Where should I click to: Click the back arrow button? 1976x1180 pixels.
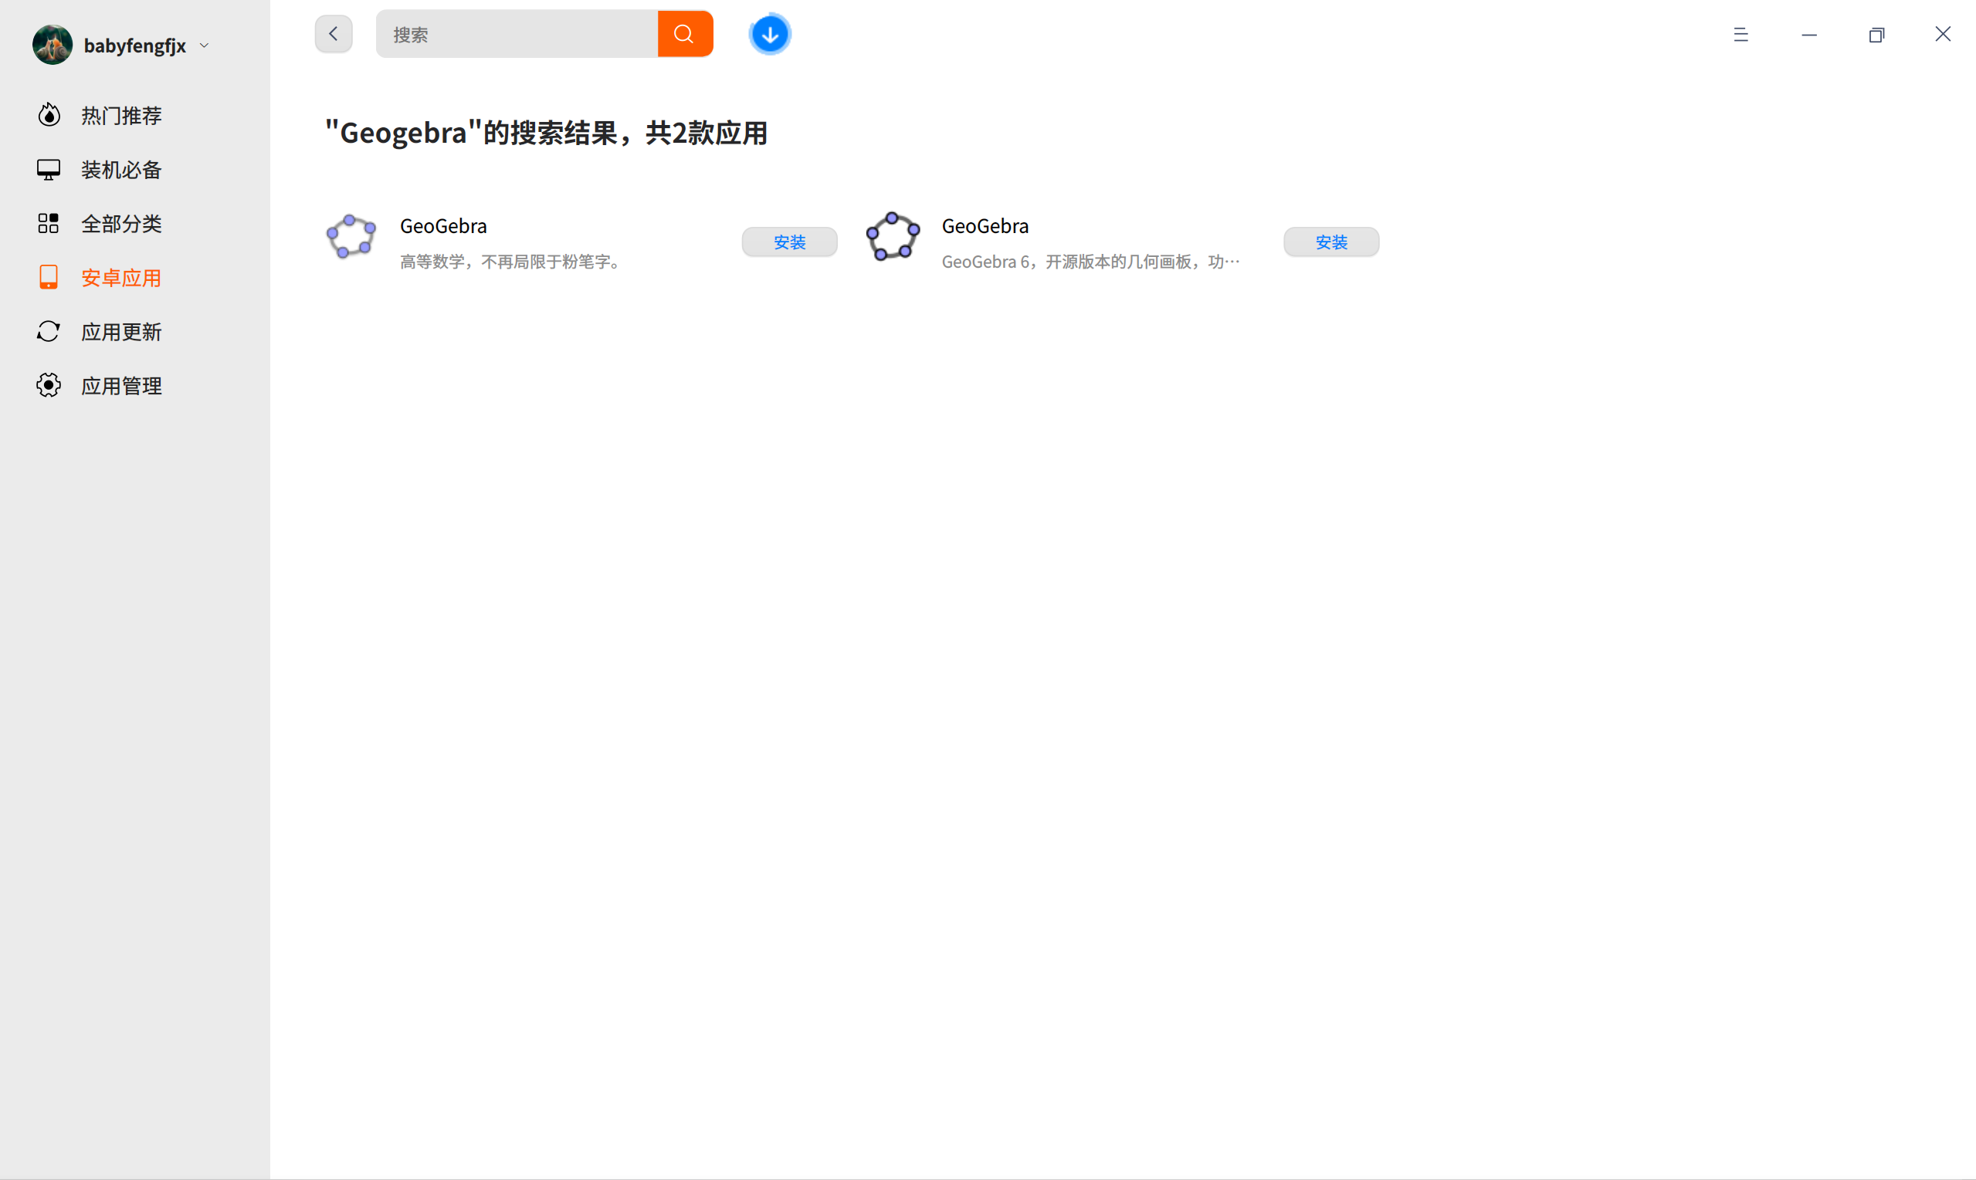point(334,34)
